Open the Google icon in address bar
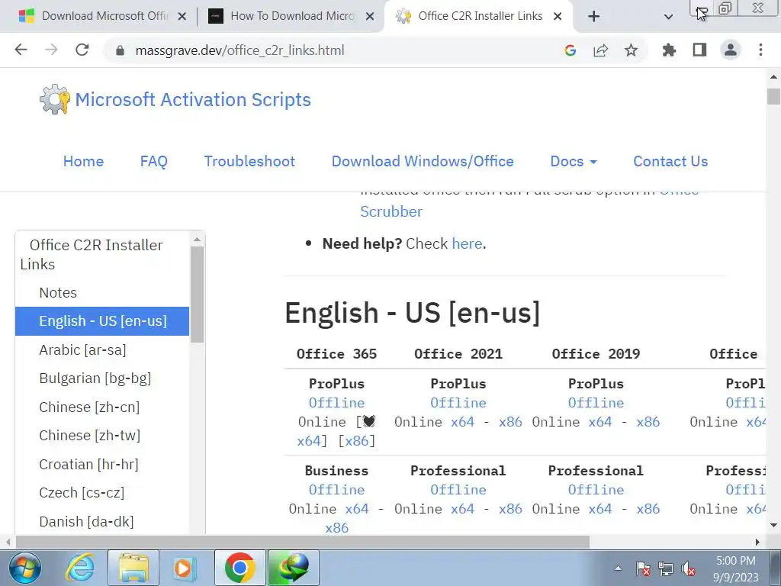781x586 pixels. (570, 50)
